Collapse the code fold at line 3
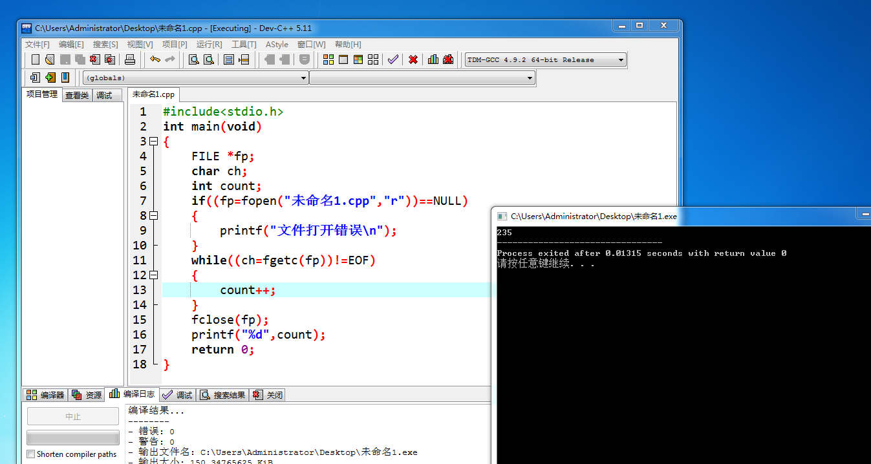871x464 pixels. click(153, 142)
